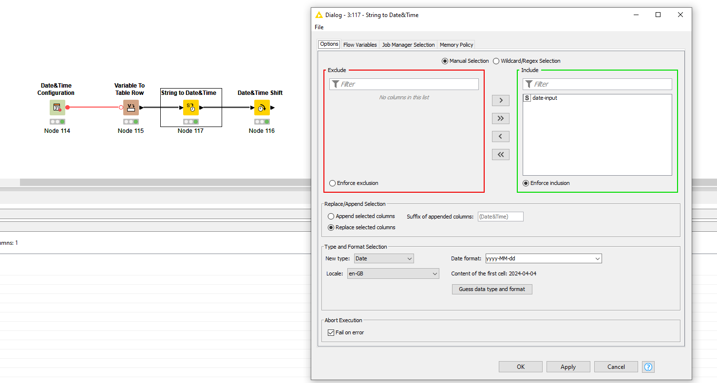This screenshot has width=717, height=383.
Task: Expand the Date format combo box
Action: tap(598, 258)
